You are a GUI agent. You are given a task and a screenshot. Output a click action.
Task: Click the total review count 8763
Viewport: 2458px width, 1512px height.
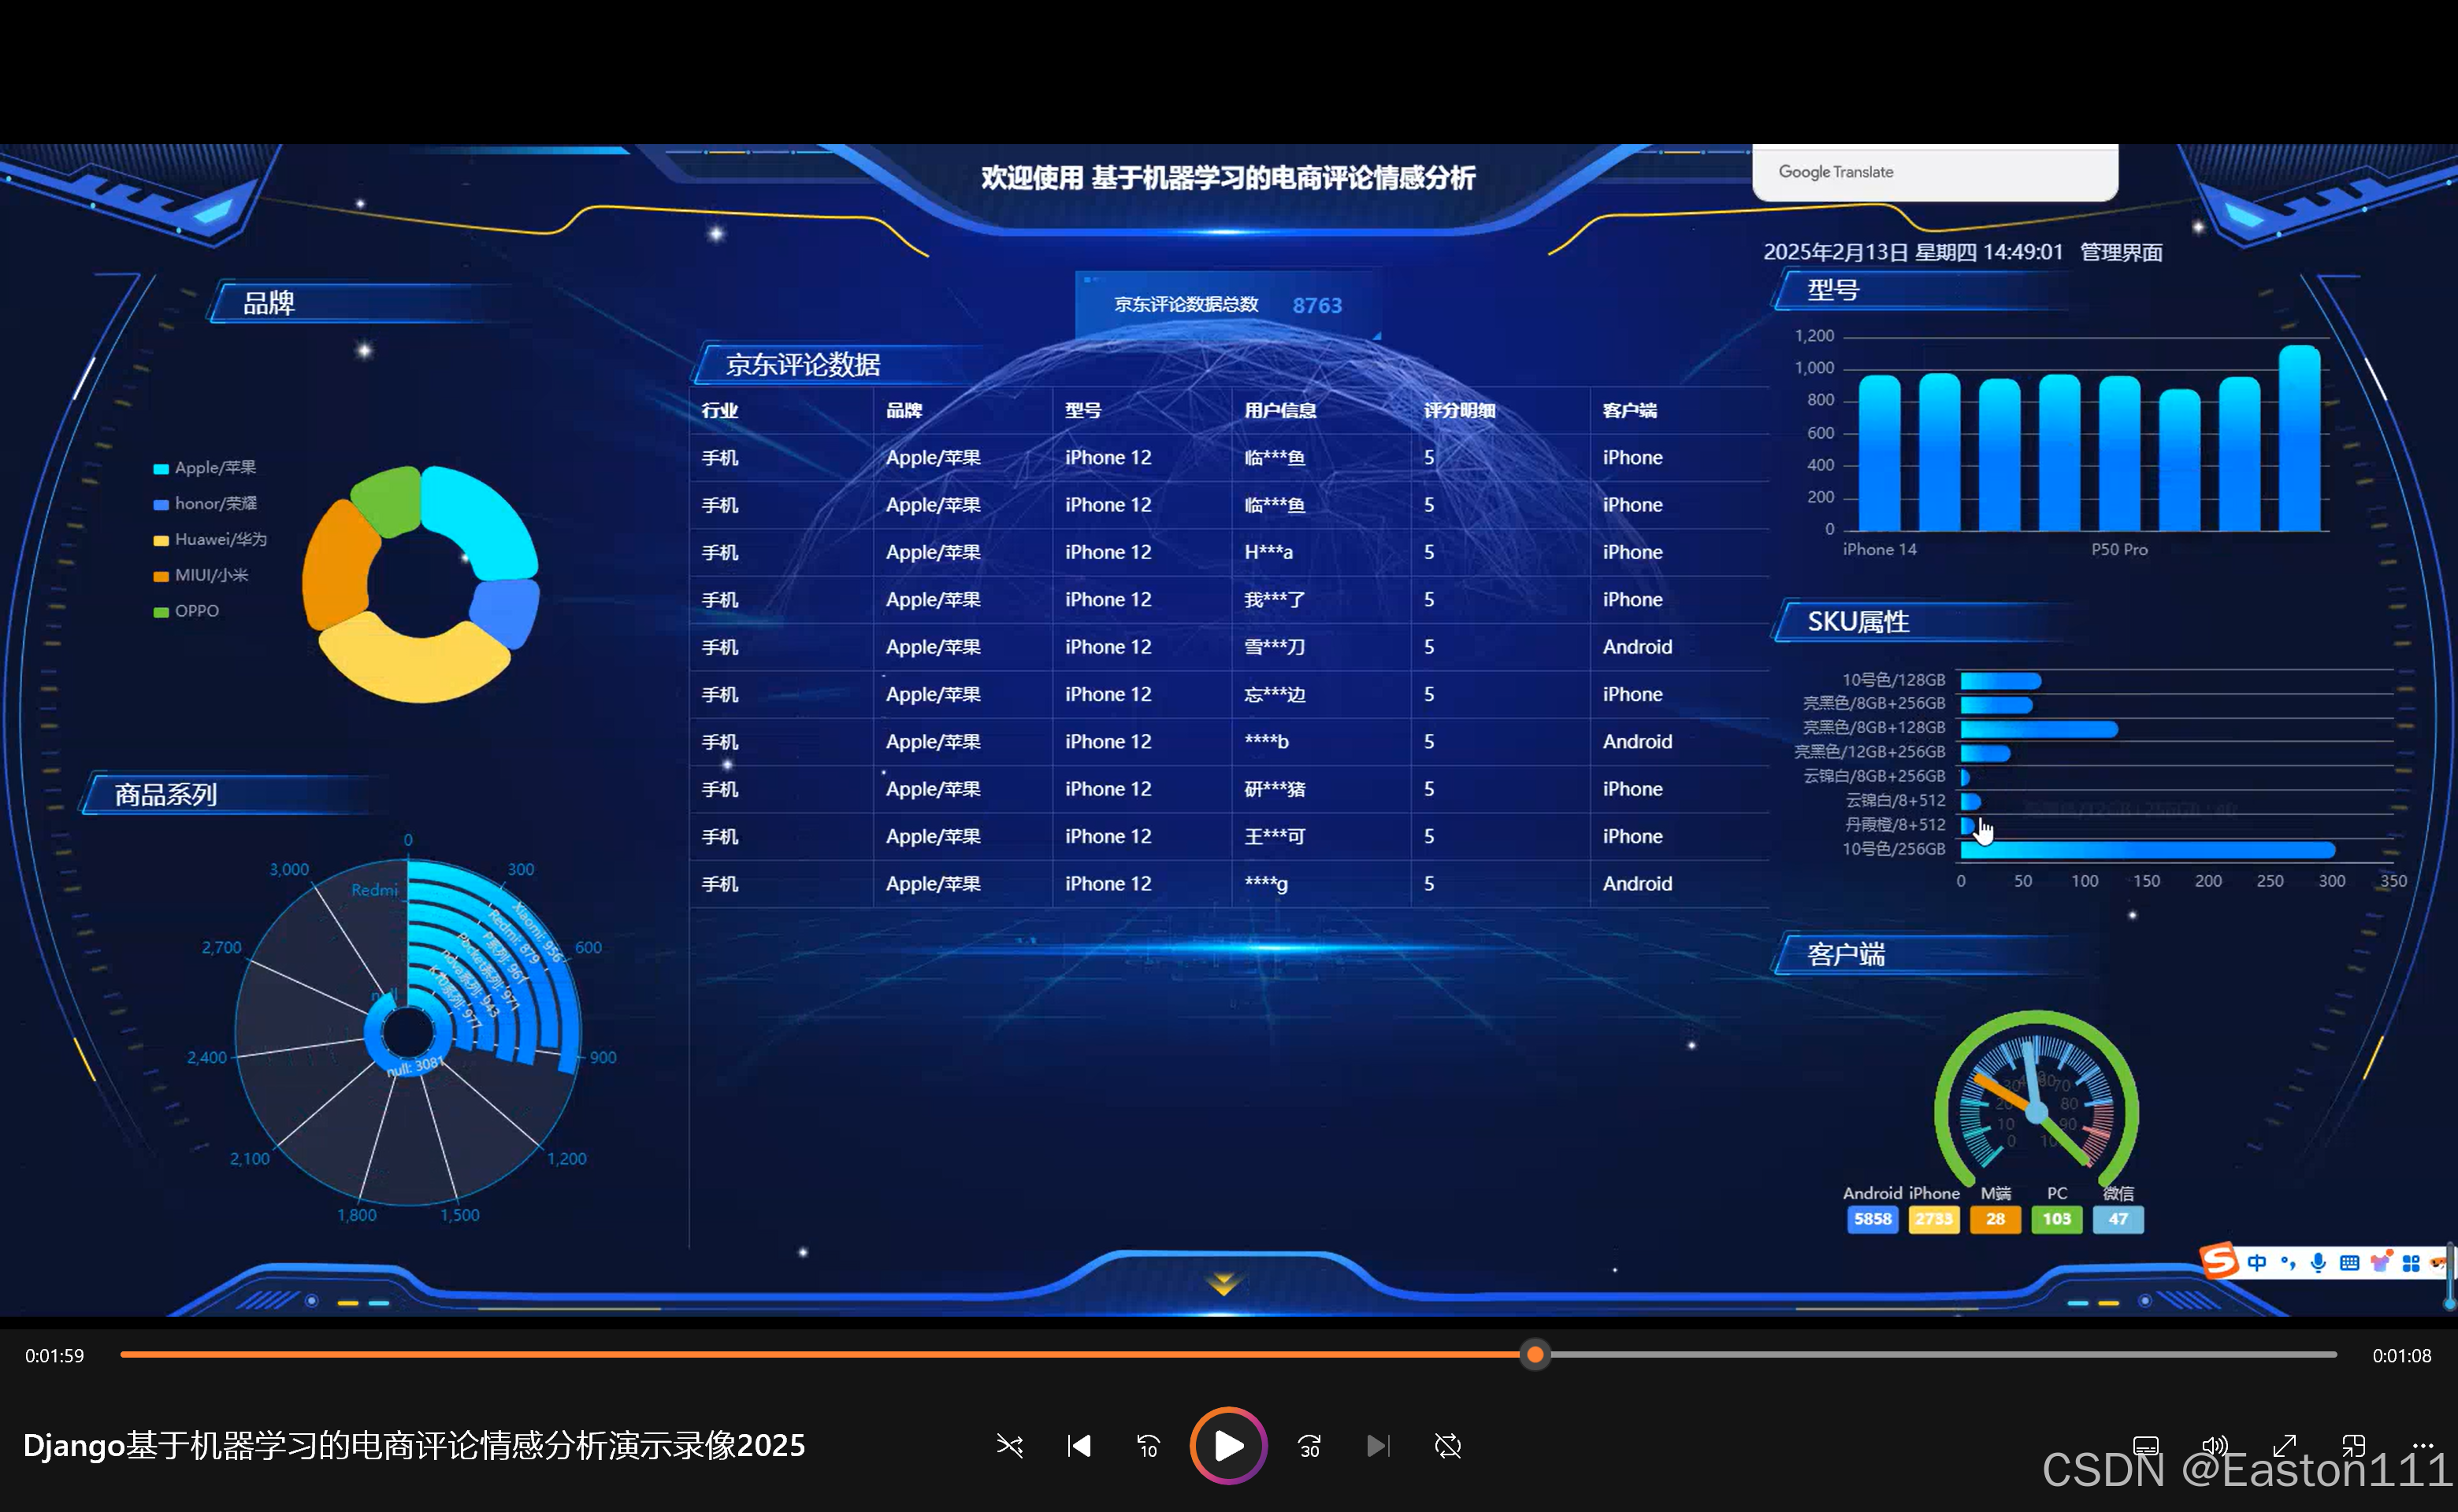tap(1316, 305)
